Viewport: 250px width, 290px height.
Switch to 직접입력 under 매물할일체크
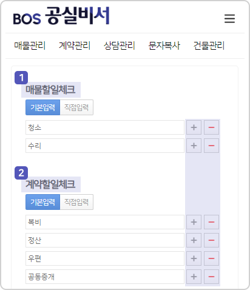[76, 107]
